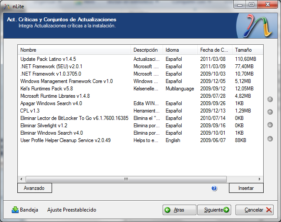Screen dimensions: 281x222
Task: Cancel the wizard with Cancelar button
Action: pos(255,210)
